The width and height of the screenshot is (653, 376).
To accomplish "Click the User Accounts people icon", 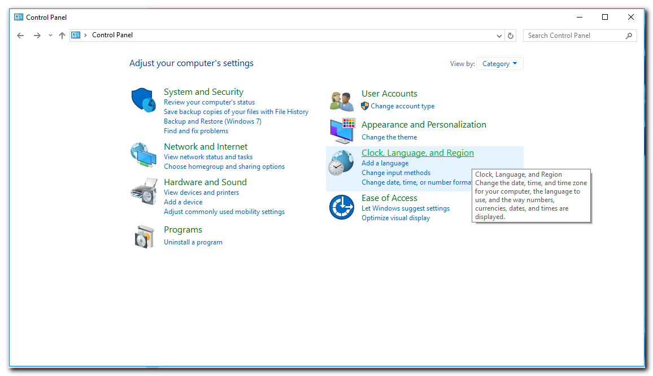I will [x=342, y=101].
